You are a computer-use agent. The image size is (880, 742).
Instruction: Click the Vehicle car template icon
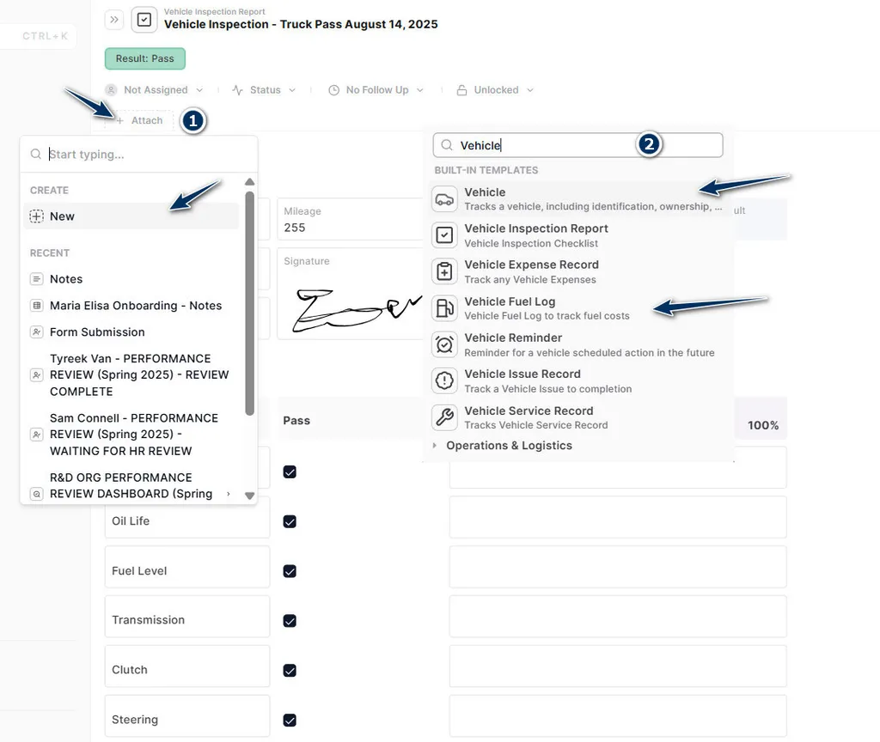444,199
